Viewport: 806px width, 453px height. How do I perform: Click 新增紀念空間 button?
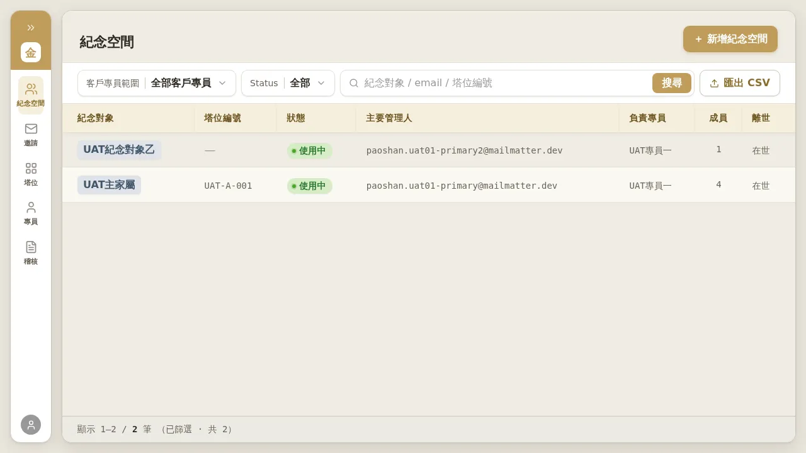[x=730, y=39]
